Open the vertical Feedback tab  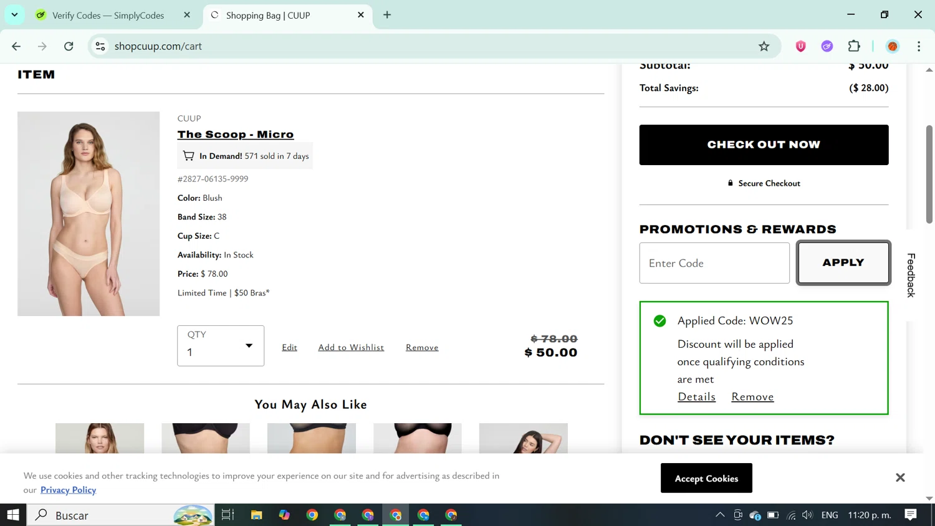(x=911, y=275)
